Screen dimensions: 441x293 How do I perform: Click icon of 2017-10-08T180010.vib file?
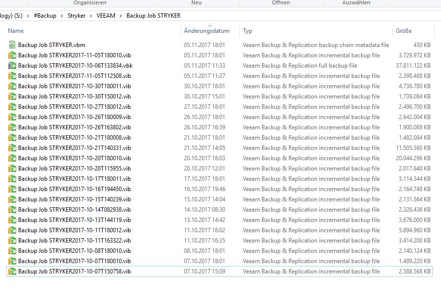click(12, 251)
